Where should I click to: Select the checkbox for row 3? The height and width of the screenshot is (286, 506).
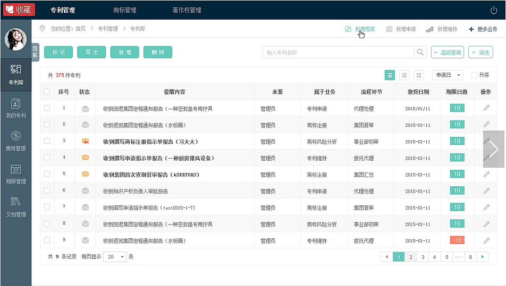(47, 141)
